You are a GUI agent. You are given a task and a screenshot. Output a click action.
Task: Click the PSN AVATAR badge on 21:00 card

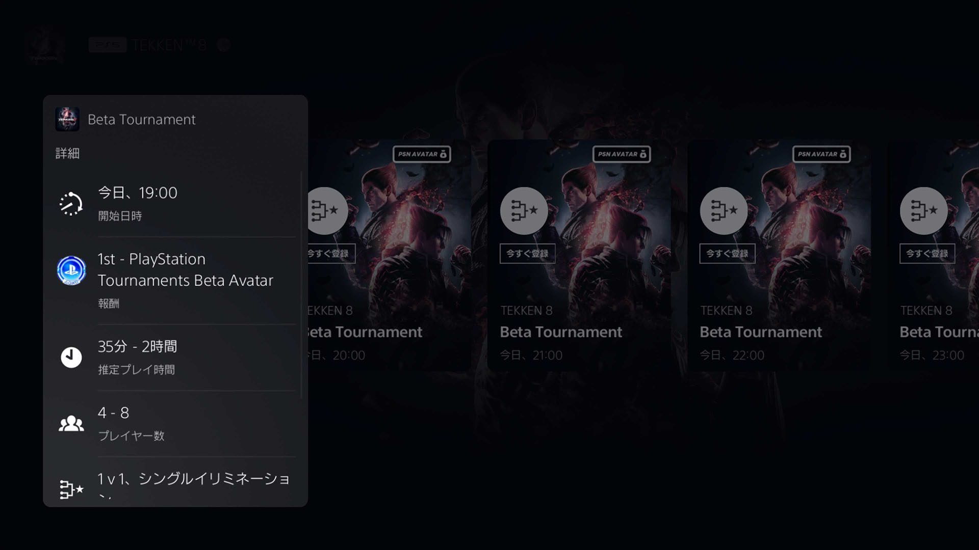tap(622, 154)
